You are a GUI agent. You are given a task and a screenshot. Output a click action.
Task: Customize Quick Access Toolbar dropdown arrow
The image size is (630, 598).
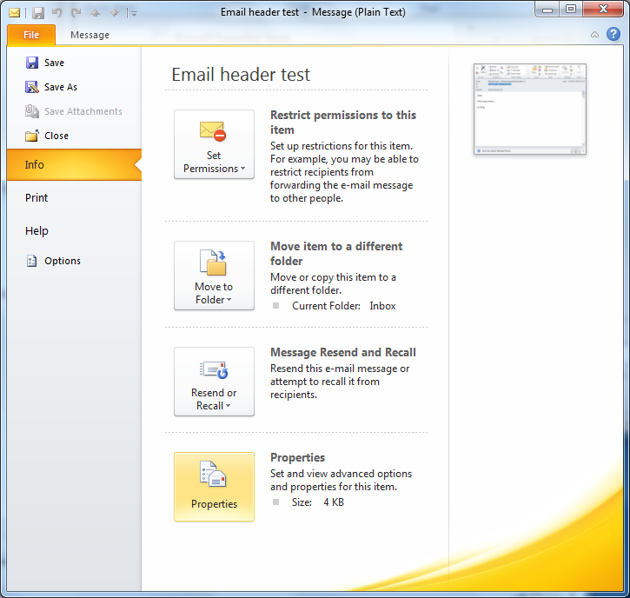click(132, 12)
